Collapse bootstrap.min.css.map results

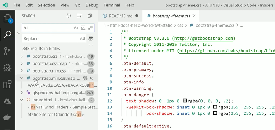pos(22,78)
